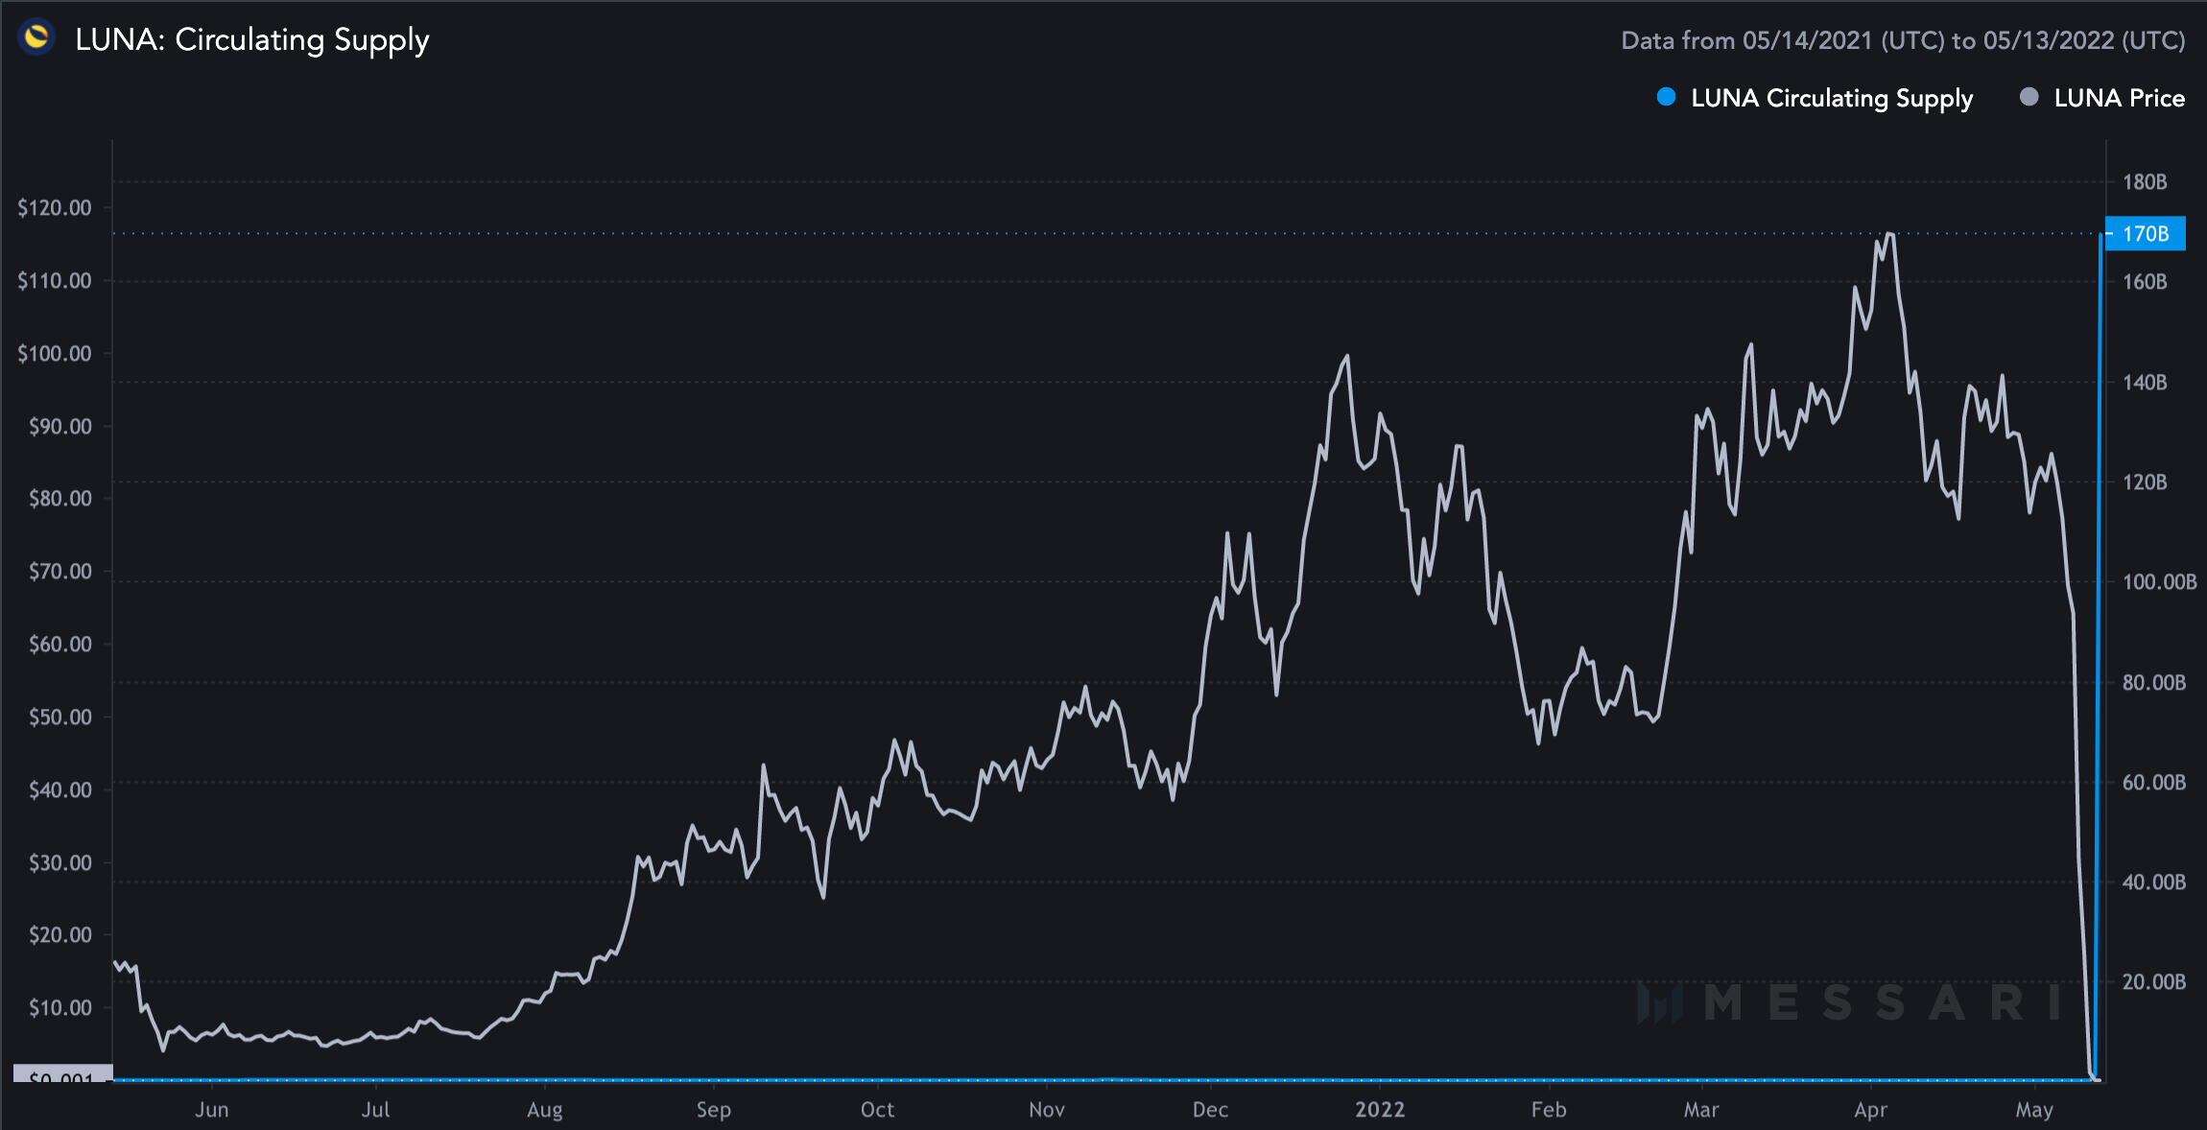Click the Apr label on time axis
The image size is (2207, 1130).
1870,1110
